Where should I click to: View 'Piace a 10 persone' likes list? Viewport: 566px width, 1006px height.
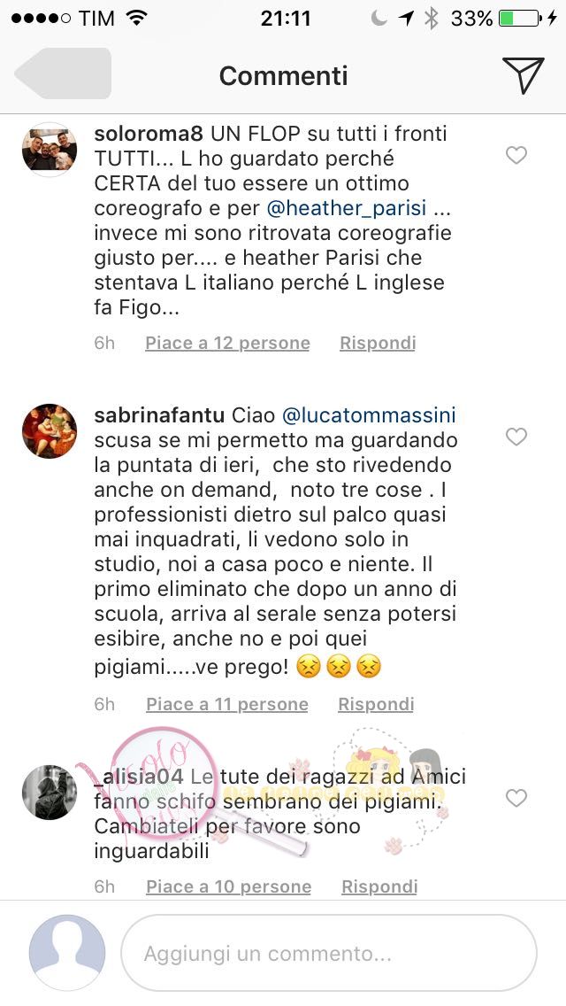[229, 886]
